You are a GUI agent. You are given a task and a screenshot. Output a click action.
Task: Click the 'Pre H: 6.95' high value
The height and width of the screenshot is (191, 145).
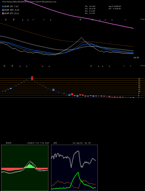tap(90, 9)
